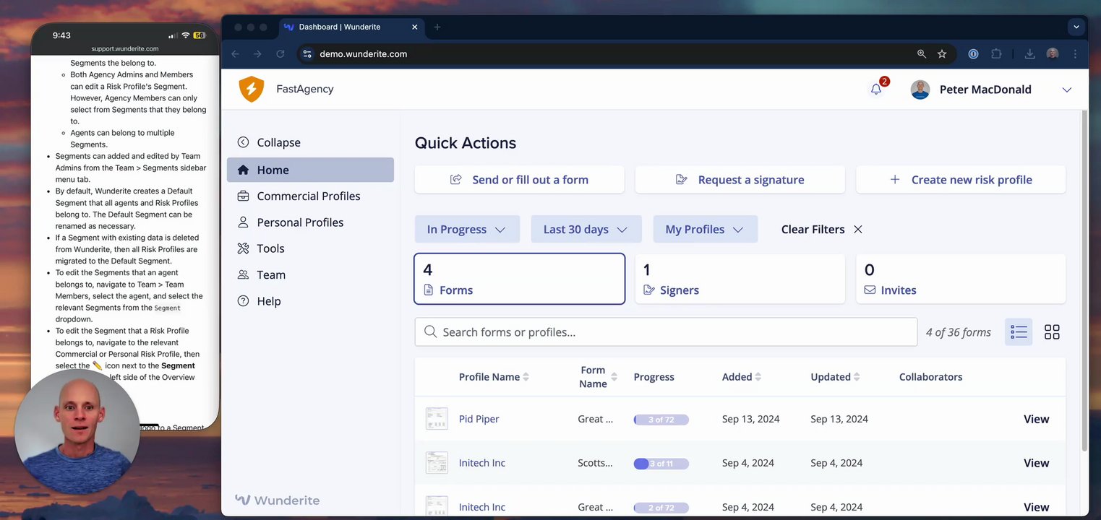Image resolution: width=1101 pixels, height=520 pixels.
Task: Click the browser profile avatar
Action: click(x=1053, y=54)
